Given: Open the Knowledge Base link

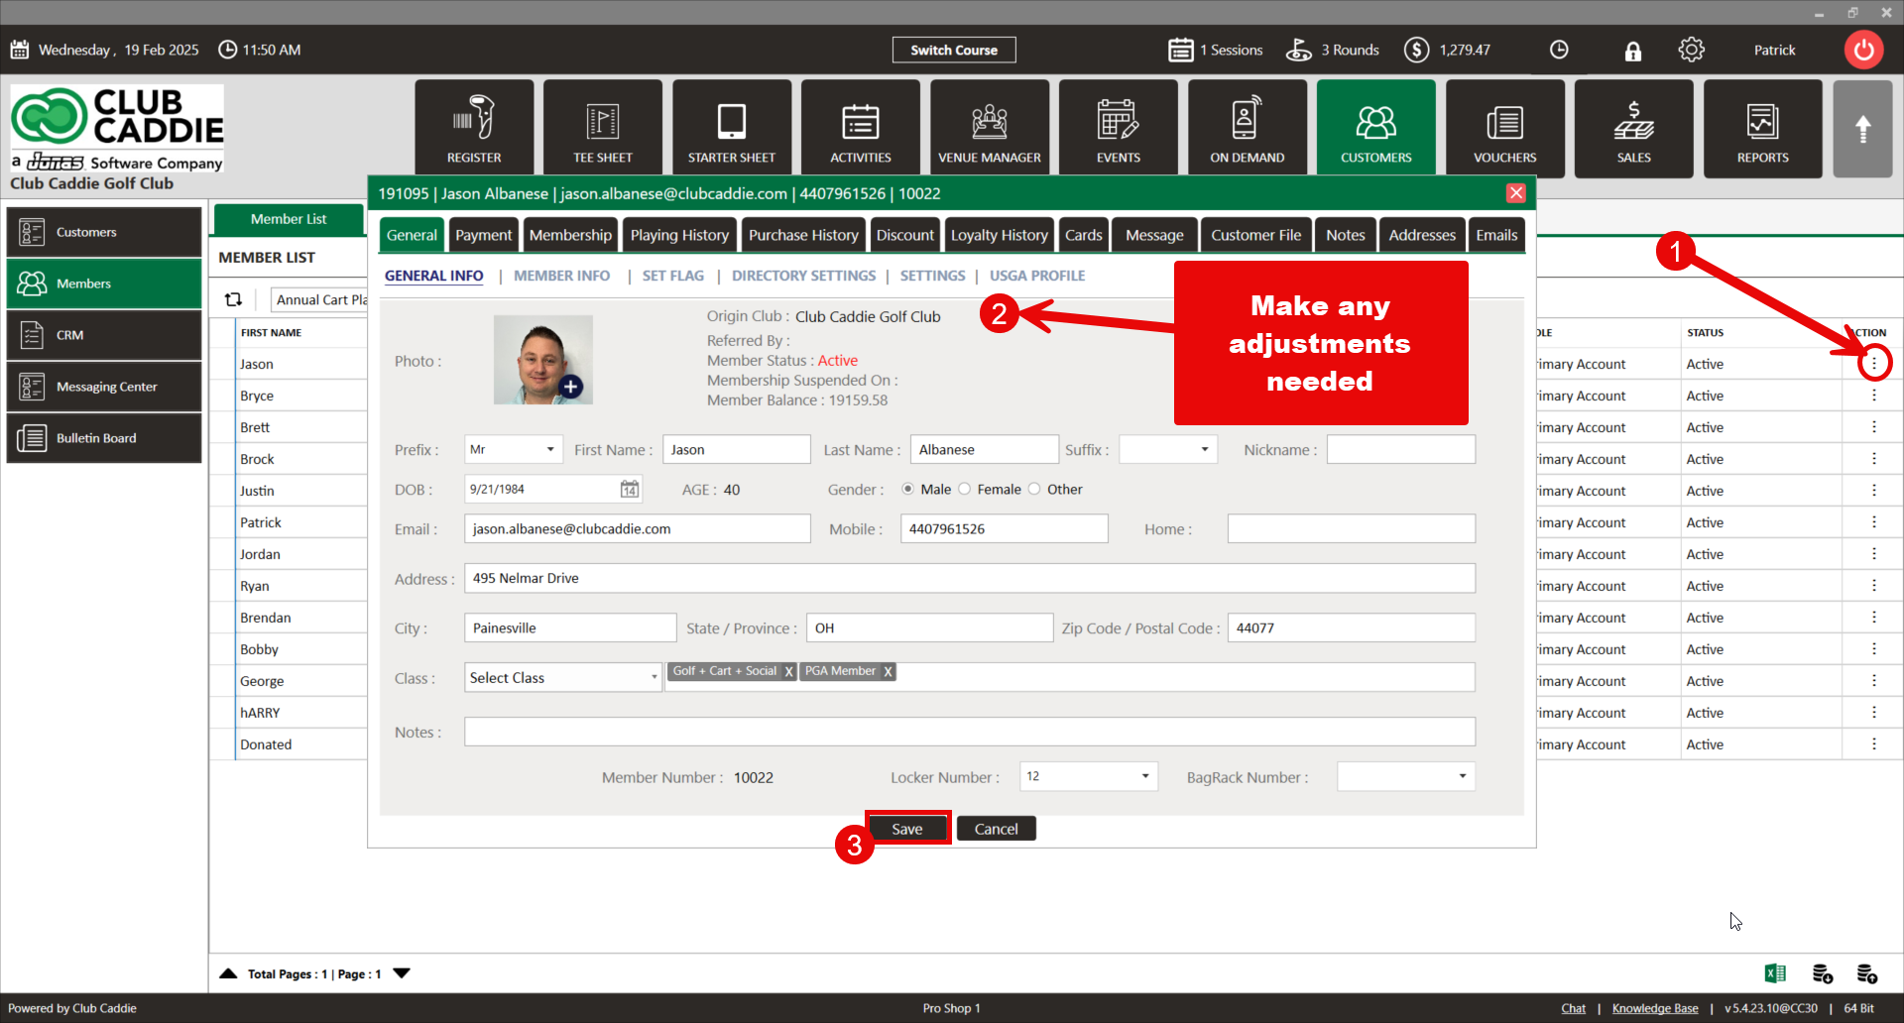Looking at the screenshot, I should [x=1655, y=1008].
